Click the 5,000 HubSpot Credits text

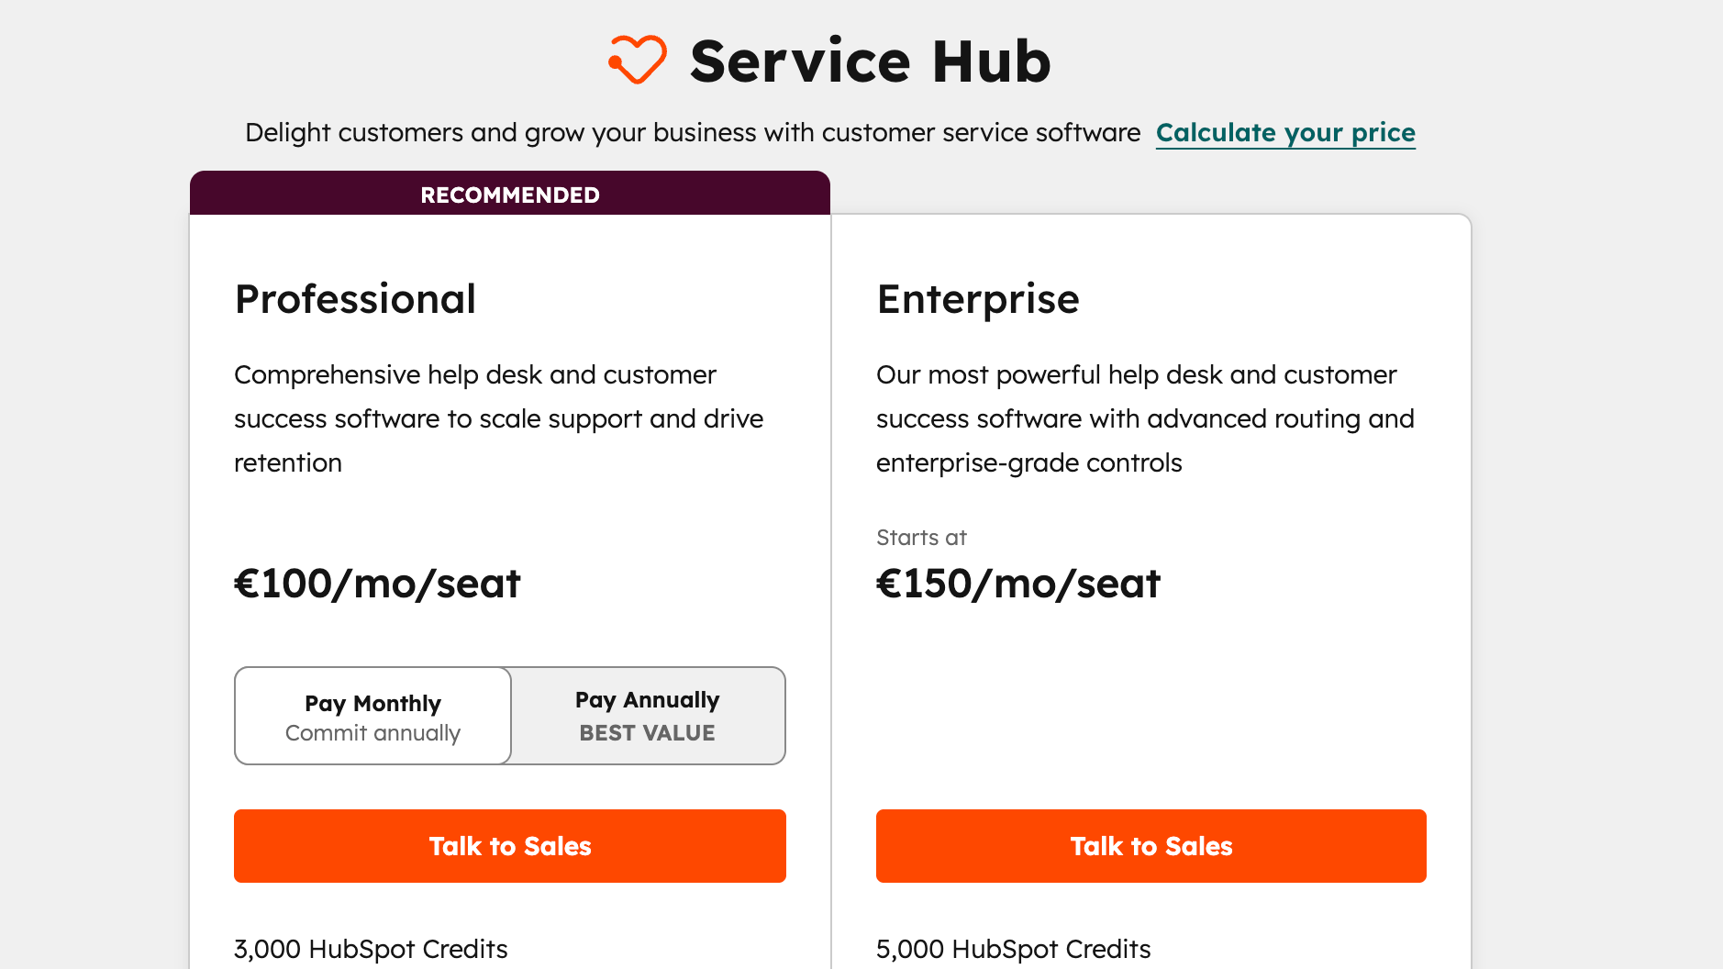[1013, 949]
